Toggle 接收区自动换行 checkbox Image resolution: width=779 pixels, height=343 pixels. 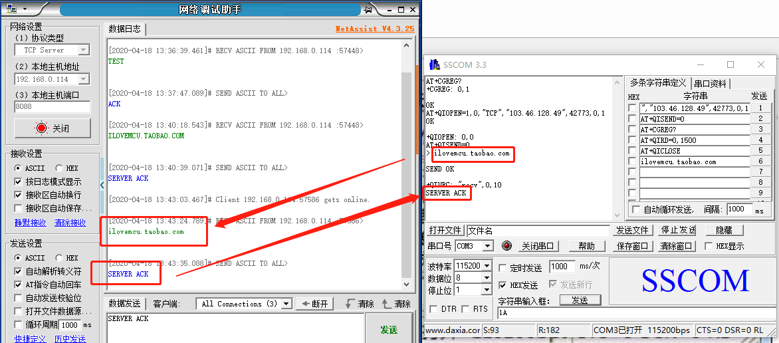point(19,195)
